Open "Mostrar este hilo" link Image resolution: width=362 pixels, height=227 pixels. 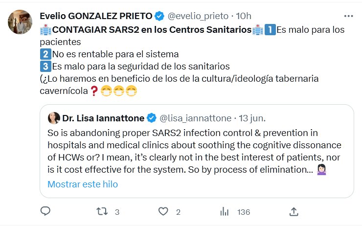[x=83, y=184]
